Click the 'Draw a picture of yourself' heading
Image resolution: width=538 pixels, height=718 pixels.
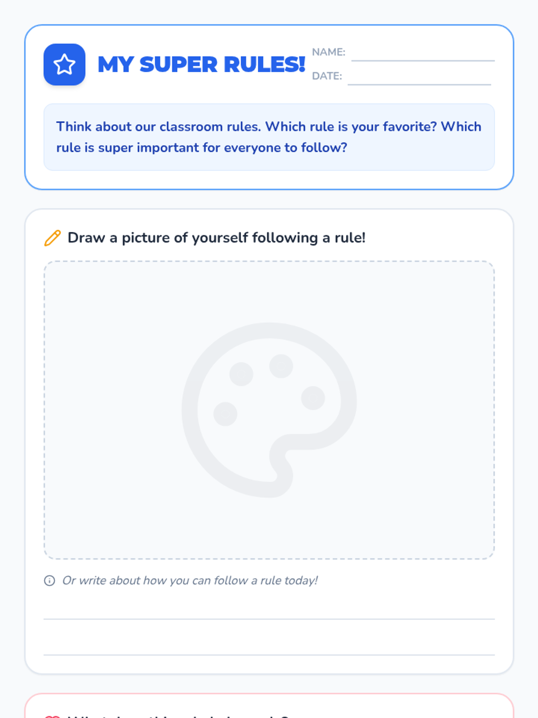[x=217, y=238]
